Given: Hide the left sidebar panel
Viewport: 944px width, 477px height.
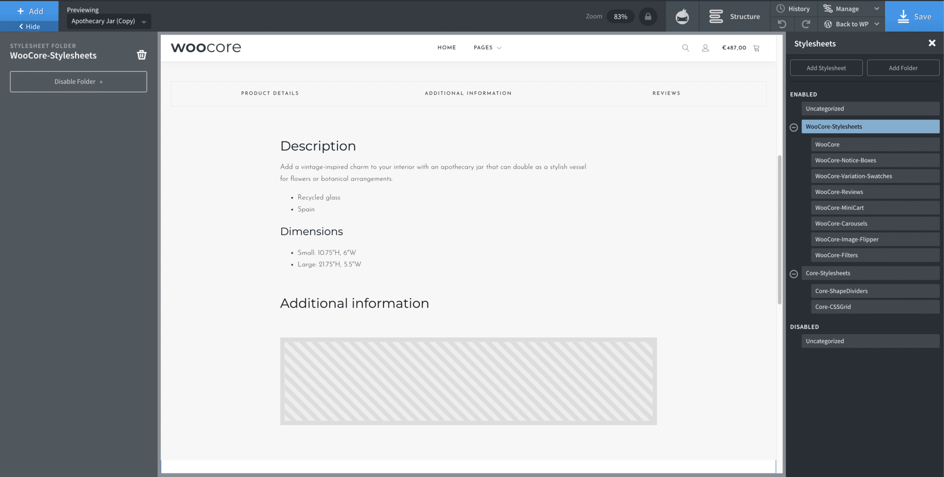Looking at the screenshot, I should [x=29, y=26].
